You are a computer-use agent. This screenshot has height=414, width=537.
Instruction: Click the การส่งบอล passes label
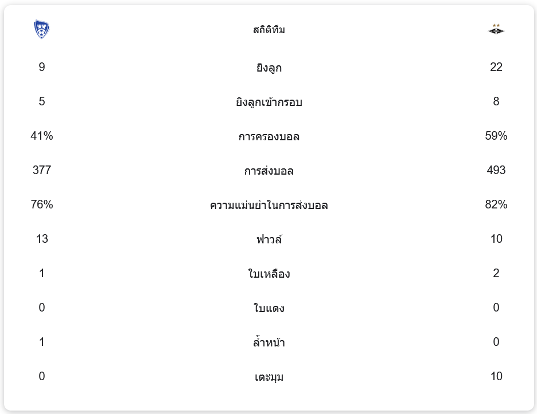click(268, 171)
